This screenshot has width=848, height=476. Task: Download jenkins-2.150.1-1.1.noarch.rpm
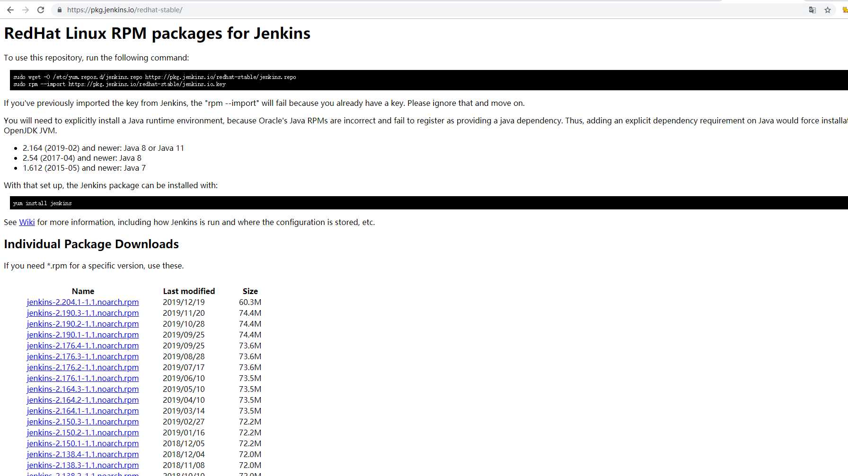click(x=83, y=443)
